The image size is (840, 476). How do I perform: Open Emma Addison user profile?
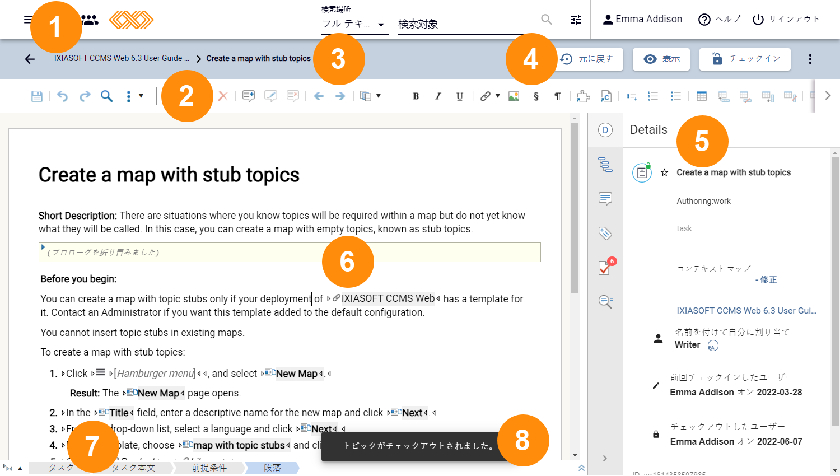pos(642,20)
